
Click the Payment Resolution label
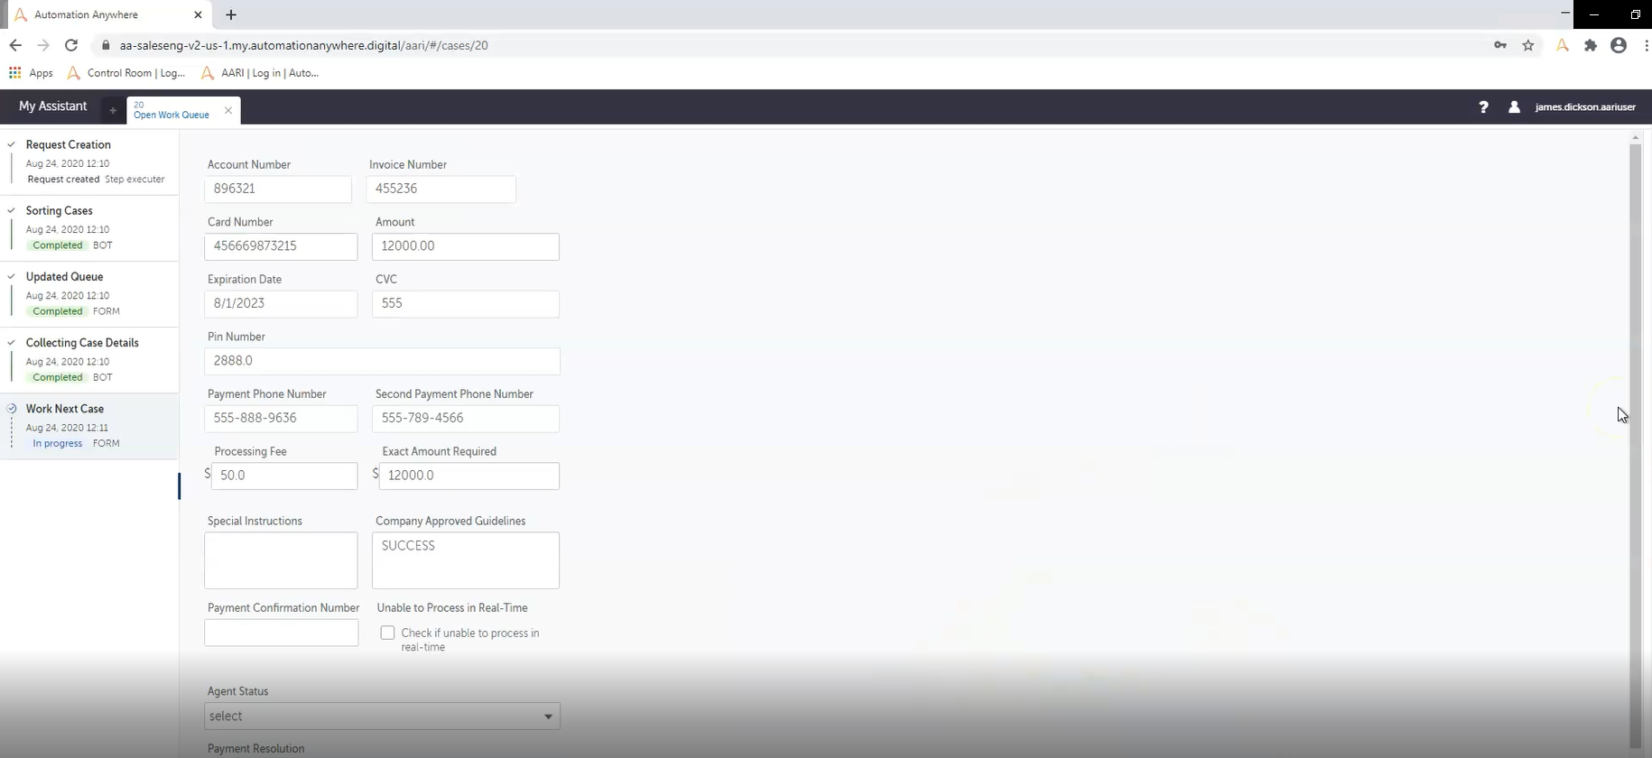[255, 749]
